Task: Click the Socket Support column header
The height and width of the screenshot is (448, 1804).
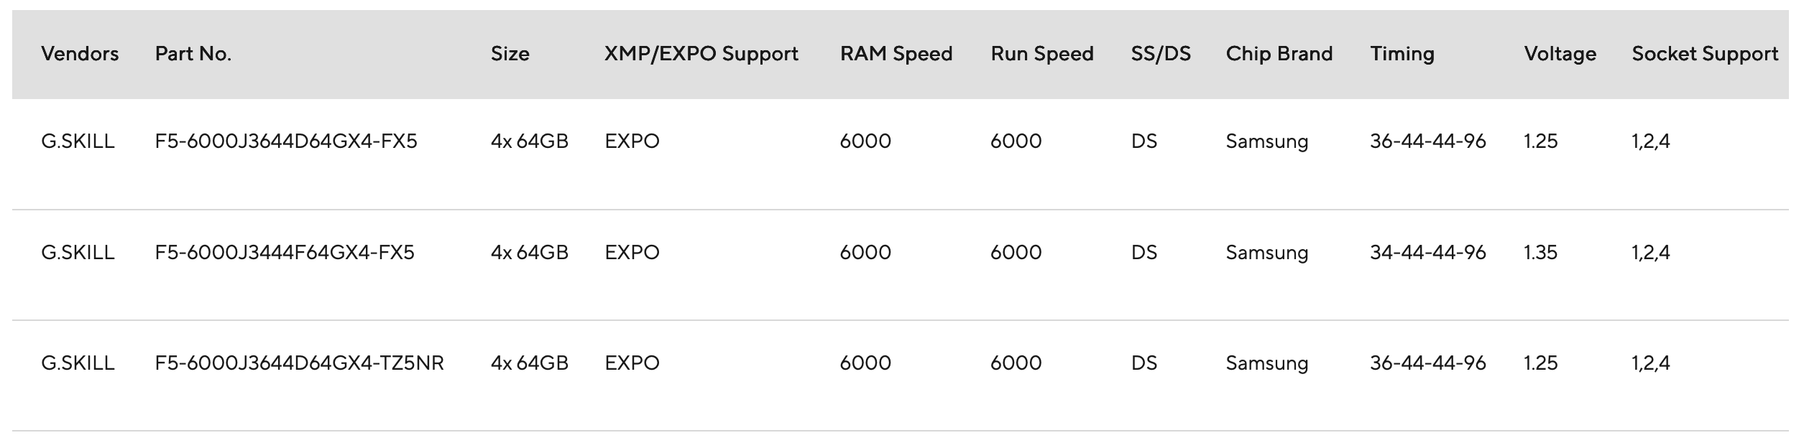Action: 1704,54
